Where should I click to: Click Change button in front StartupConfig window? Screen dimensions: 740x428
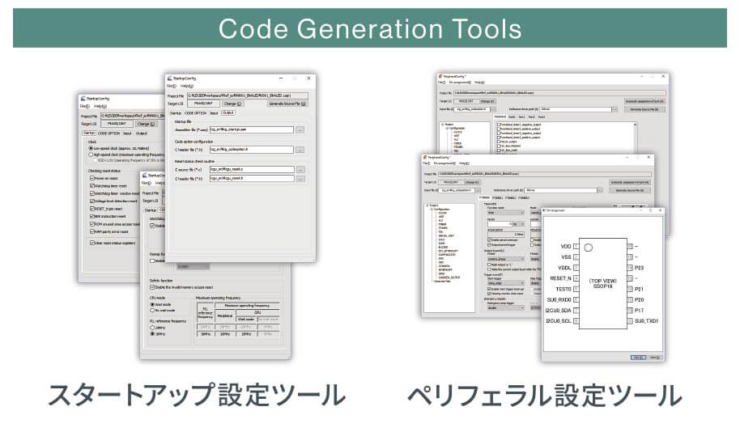pyautogui.click(x=232, y=104)
